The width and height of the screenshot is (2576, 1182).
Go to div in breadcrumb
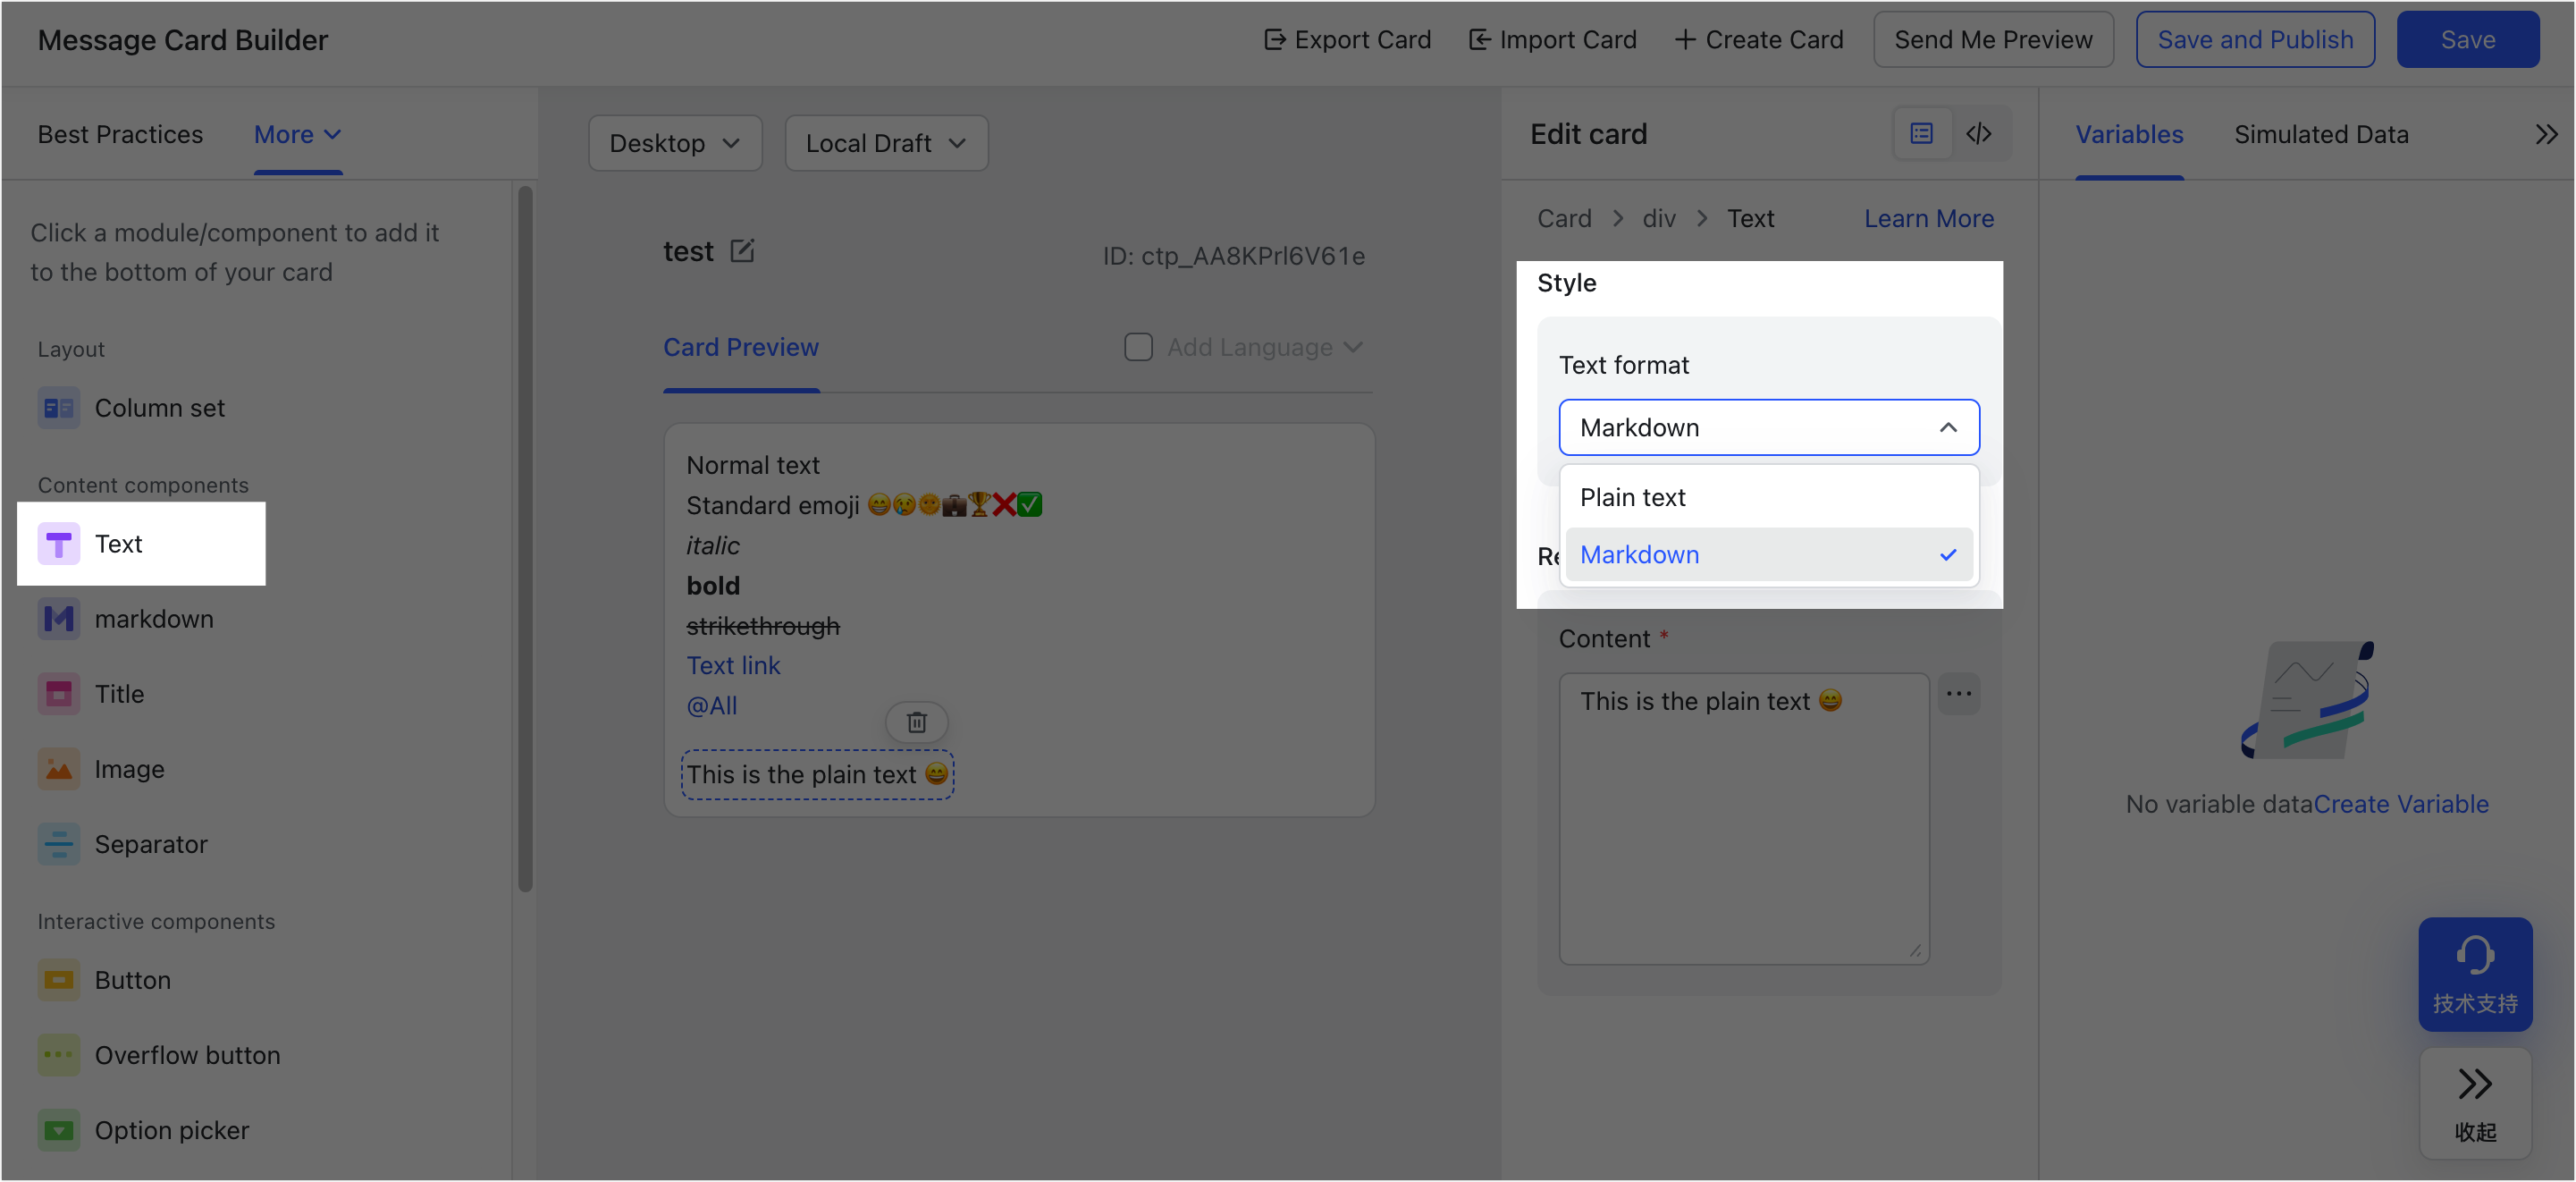coord(1658,218)
